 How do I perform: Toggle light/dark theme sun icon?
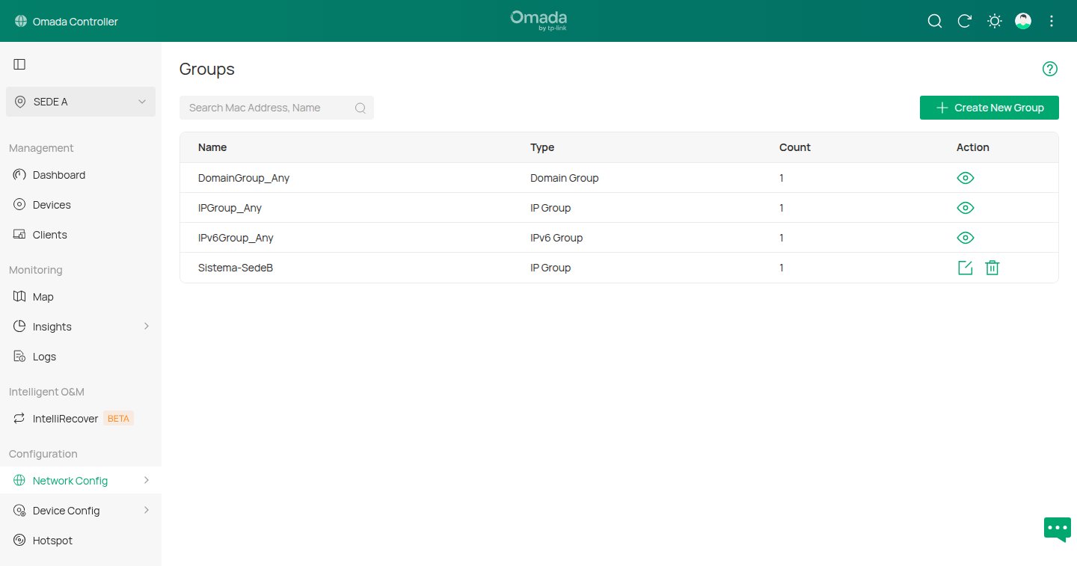click(x=995, y=21)
